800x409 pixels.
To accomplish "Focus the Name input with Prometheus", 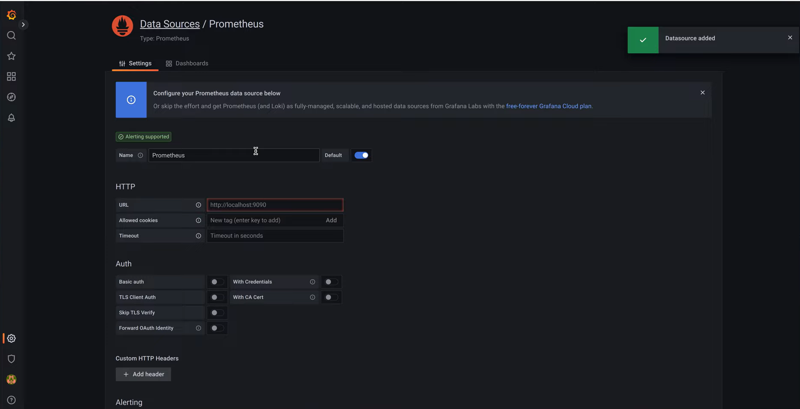I will (234, 155).
